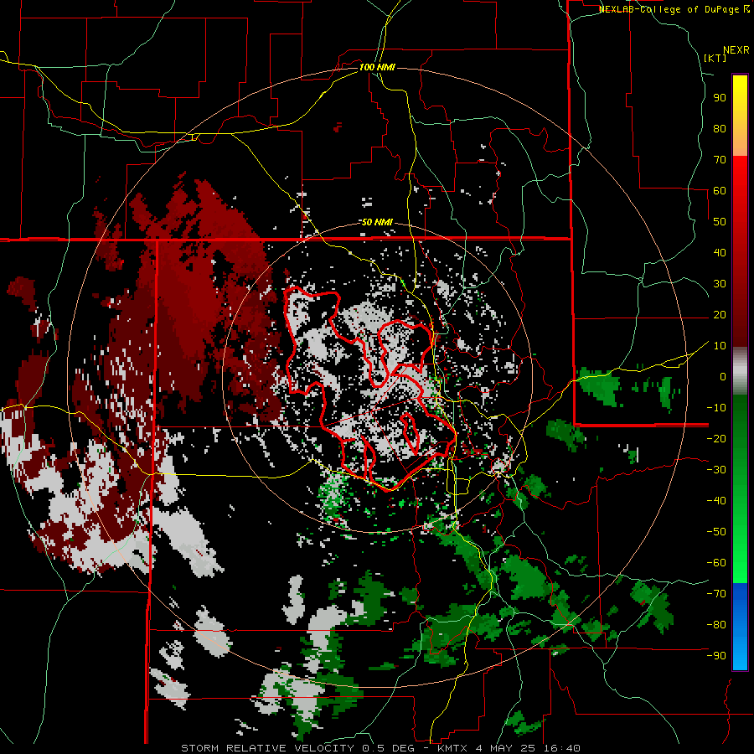Image resolution: width=754 pixels, height=754 pixels.
Task: Click the positive "80" value on the velocity scale
Action: pyautogui.click(x=720, y=129)
